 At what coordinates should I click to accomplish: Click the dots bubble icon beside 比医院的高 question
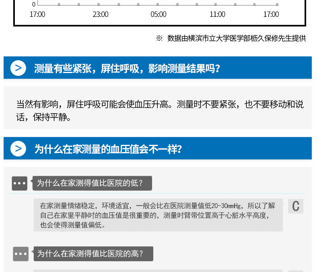pos(20,254)
